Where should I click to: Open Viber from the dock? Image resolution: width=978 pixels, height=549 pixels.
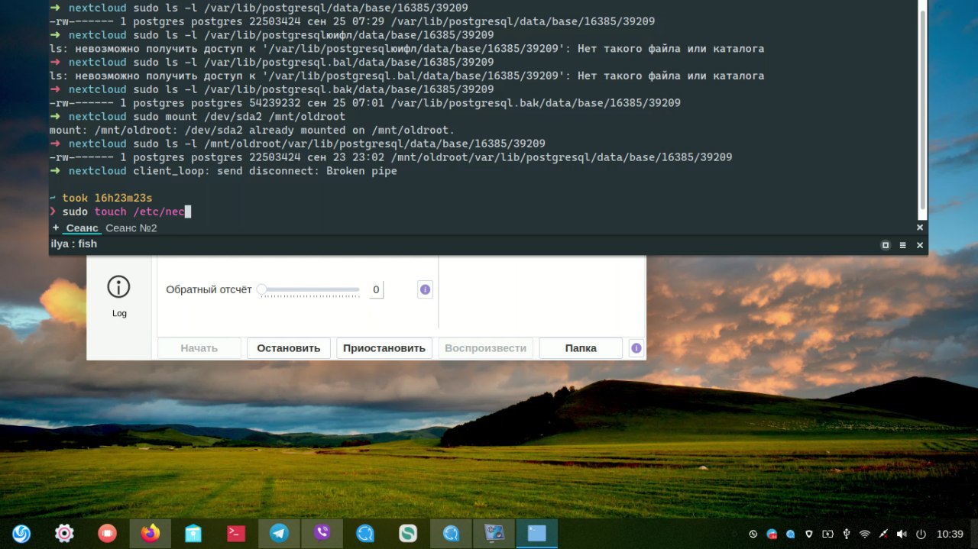[x=322, y=534]
